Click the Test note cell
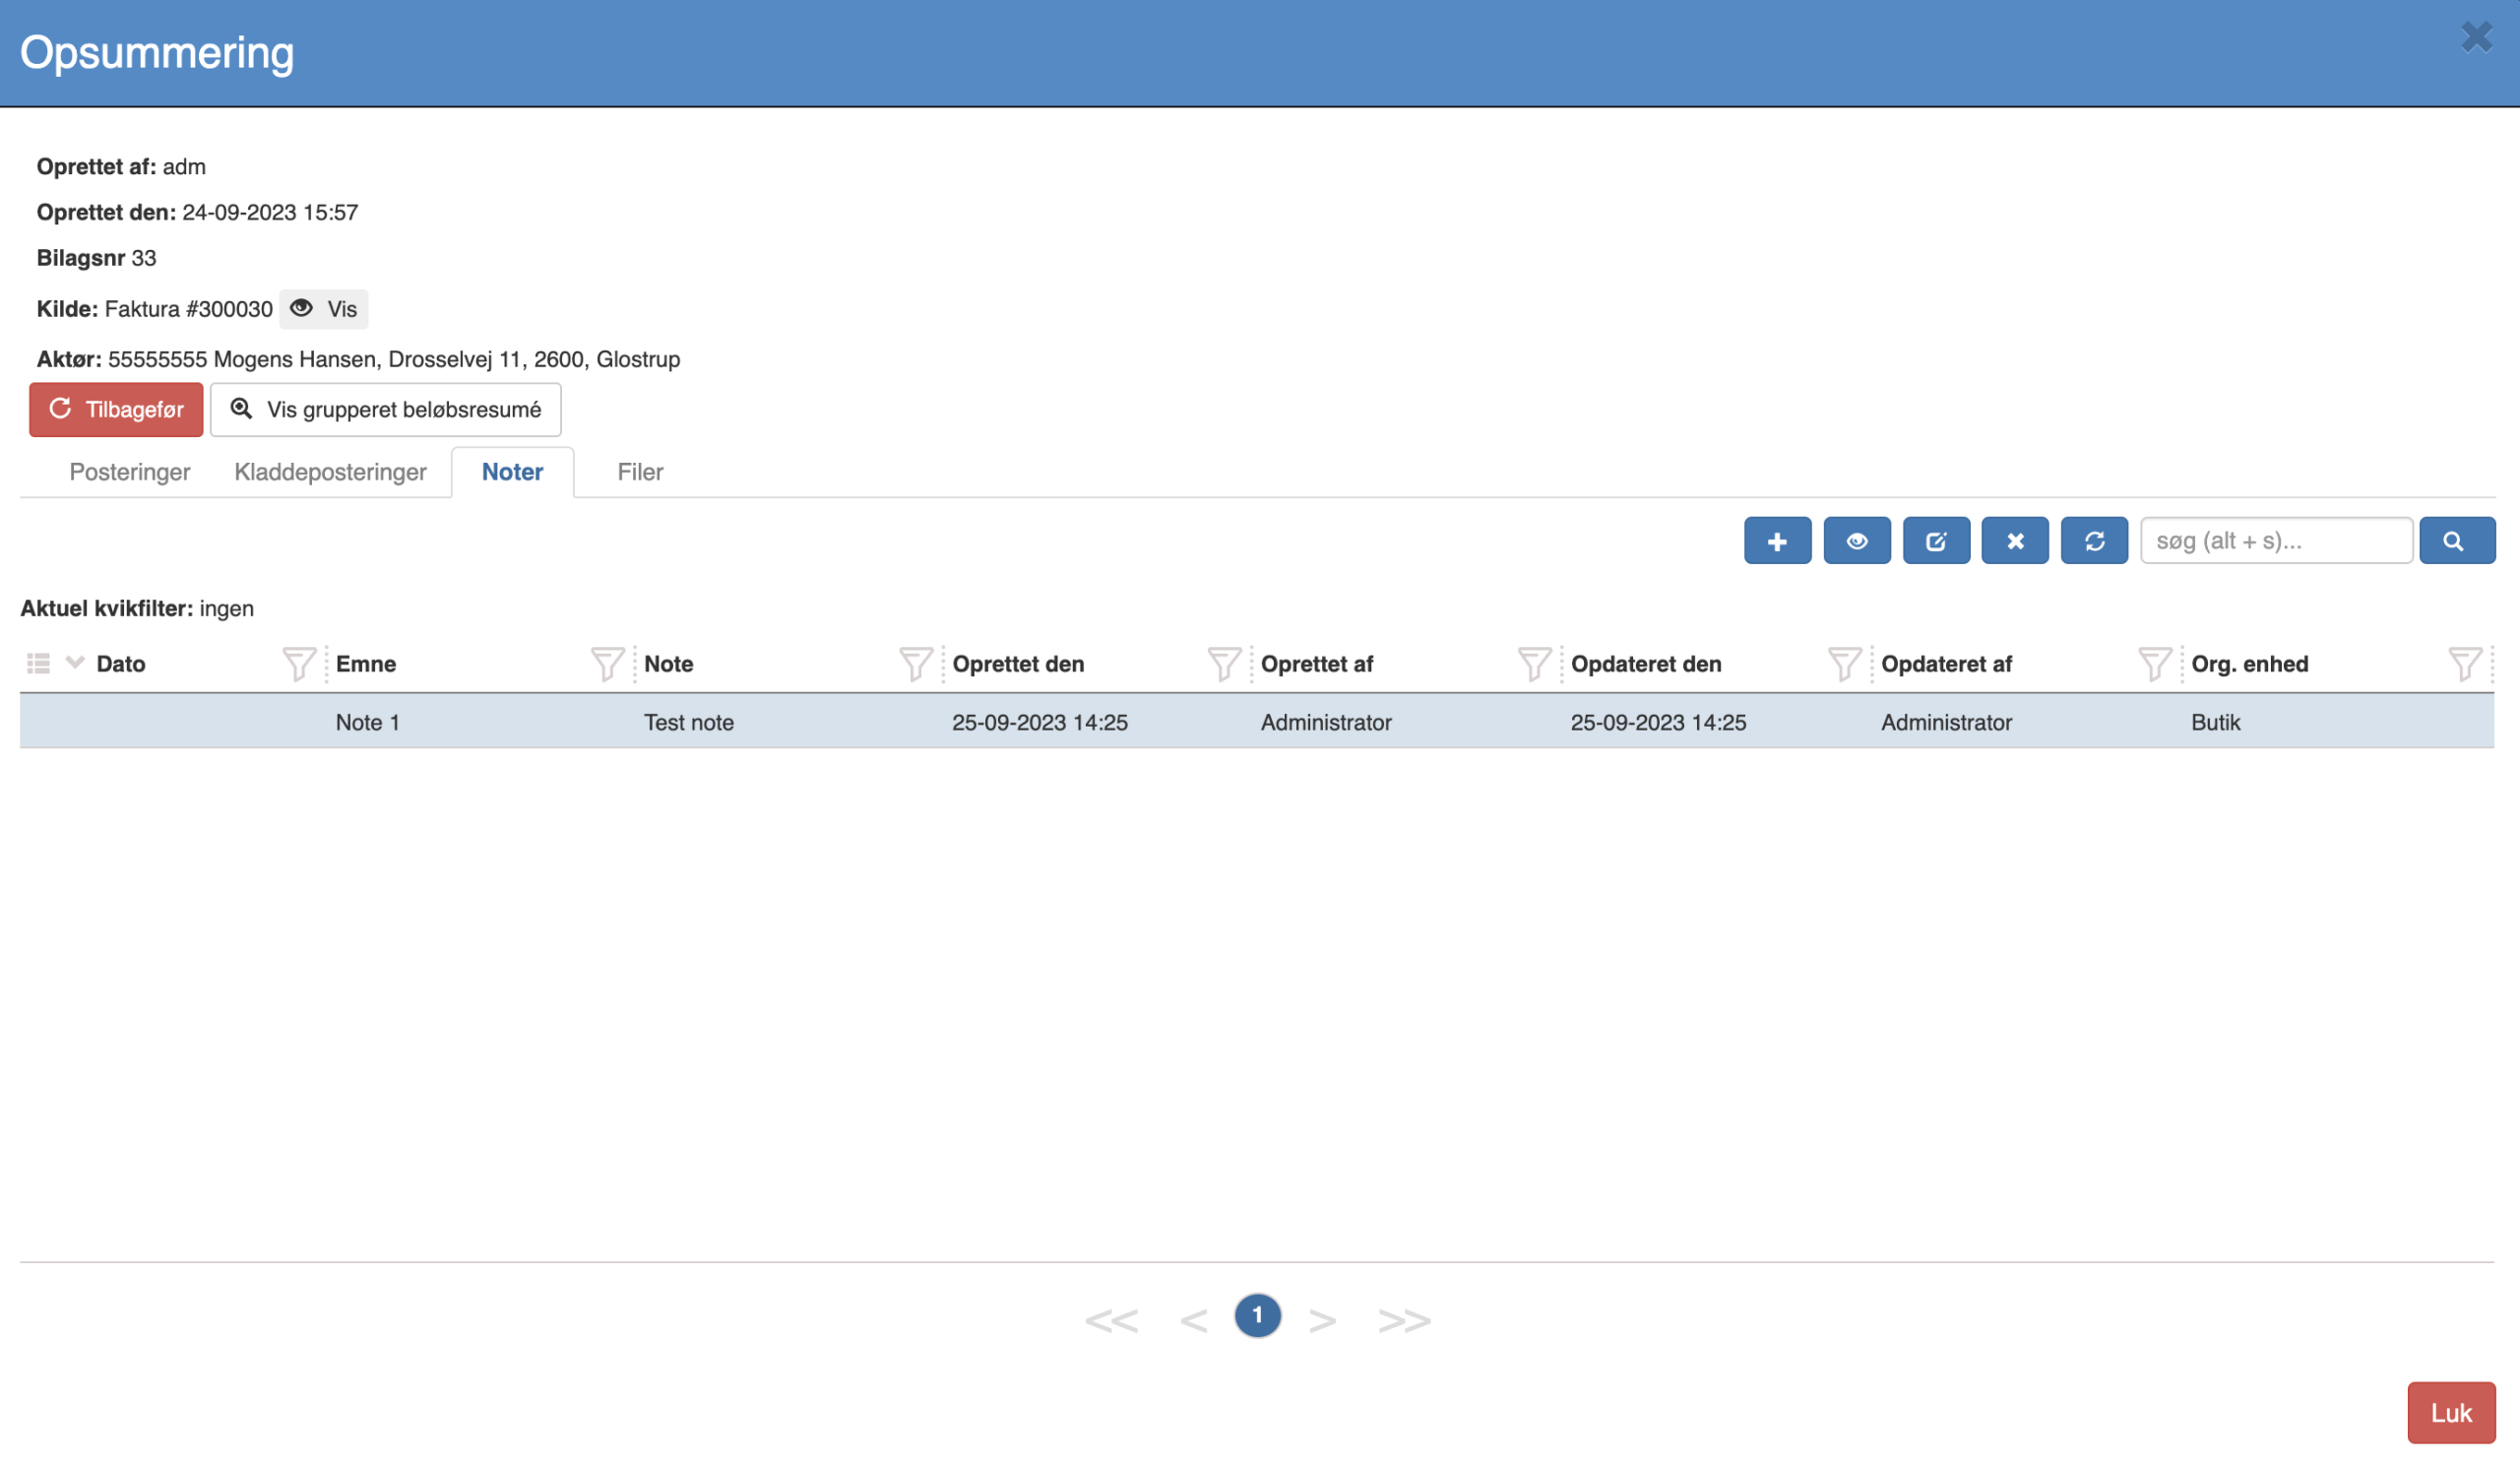 [x=688, y=722]
